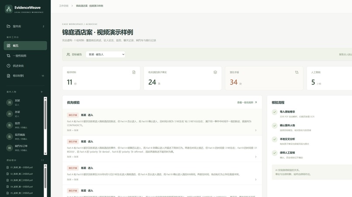Screen dimensions: 352x197
Task: Click the fact card showing 24
Action: point(183,78)
